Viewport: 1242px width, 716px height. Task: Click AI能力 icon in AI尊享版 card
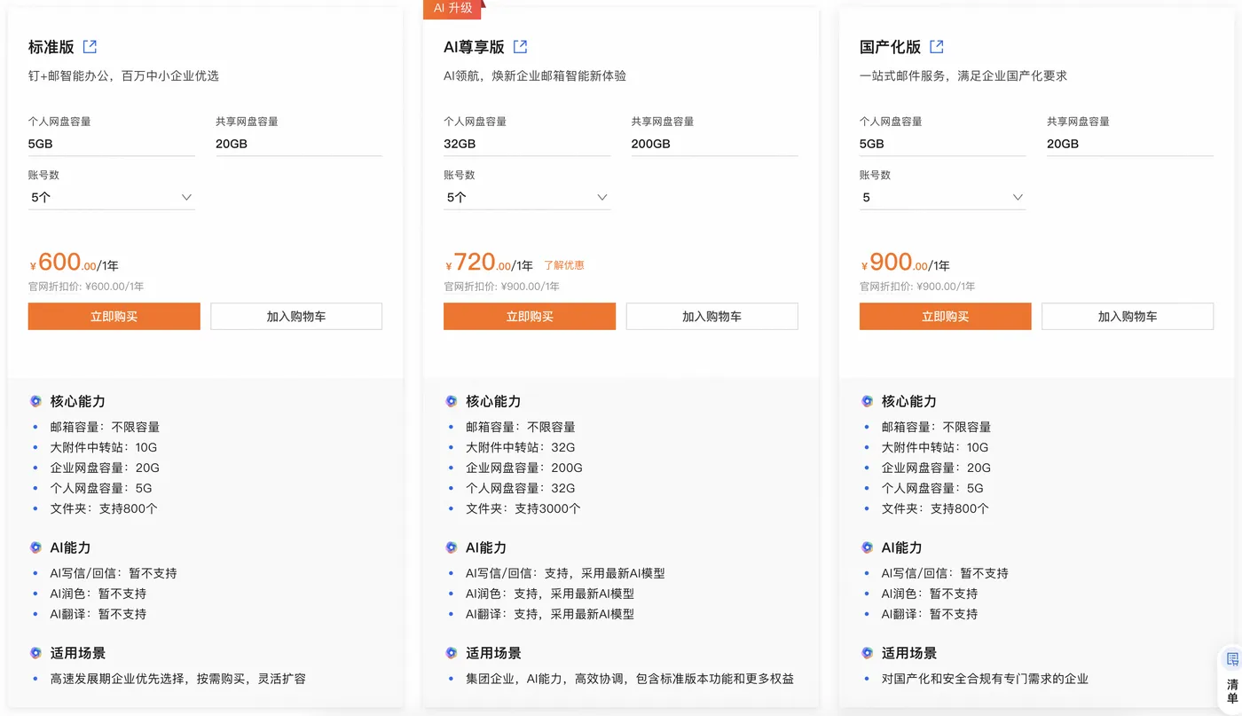click(x=452, y=547)
